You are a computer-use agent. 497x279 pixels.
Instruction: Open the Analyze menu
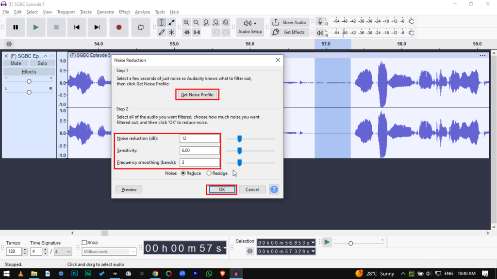click(142, 12)
